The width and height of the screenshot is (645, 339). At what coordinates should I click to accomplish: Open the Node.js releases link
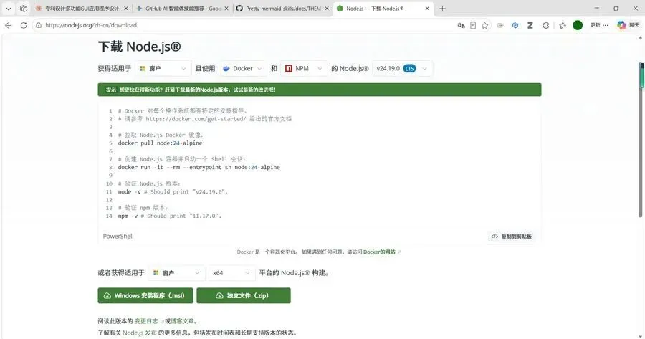click(140, 333)
